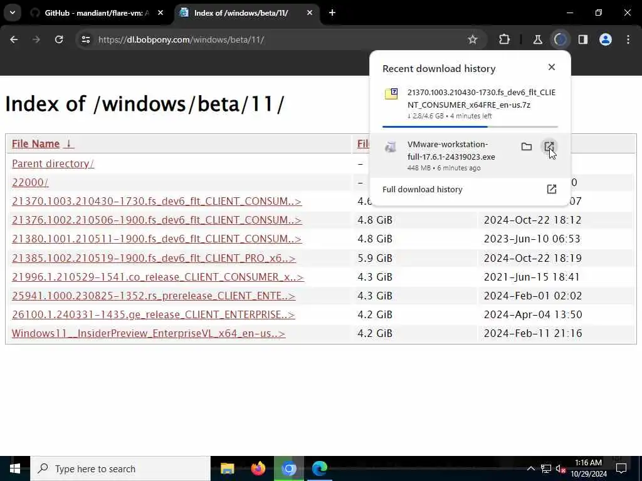Open the 22000/ folder link
The width and height of the screenshot is (642, 481).
click(30, 182)
